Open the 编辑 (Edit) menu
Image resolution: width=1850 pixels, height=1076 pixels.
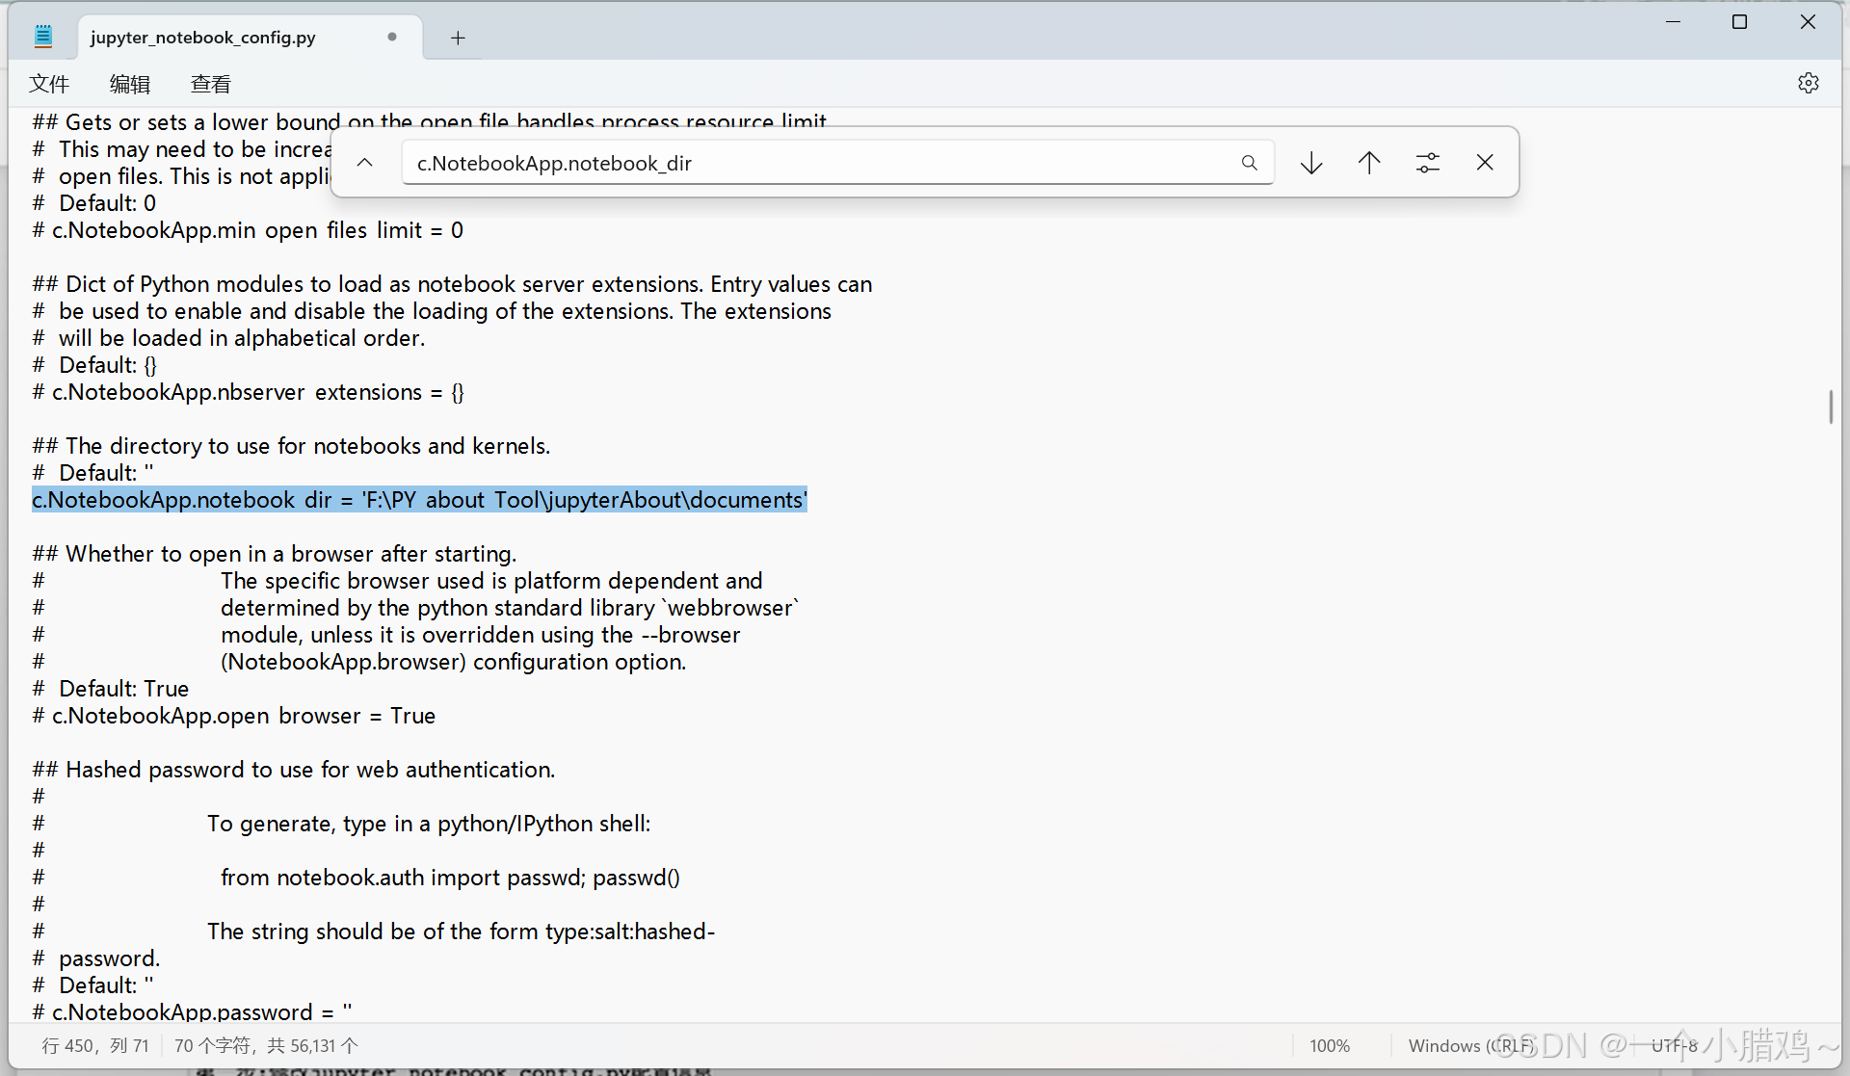pos(130,84)
